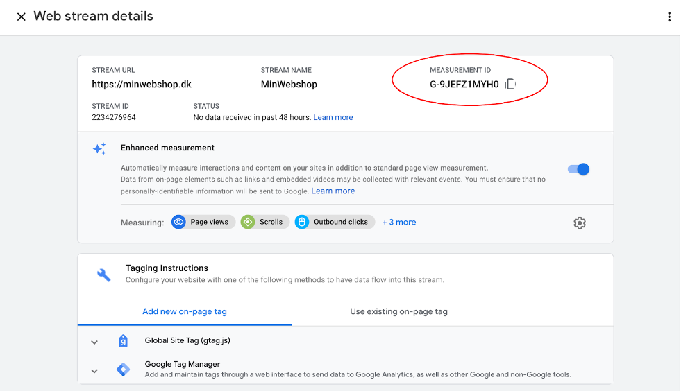Click the Enhanced measurement heading
This screenshot has width=697, height=391.
click(167, 148)
